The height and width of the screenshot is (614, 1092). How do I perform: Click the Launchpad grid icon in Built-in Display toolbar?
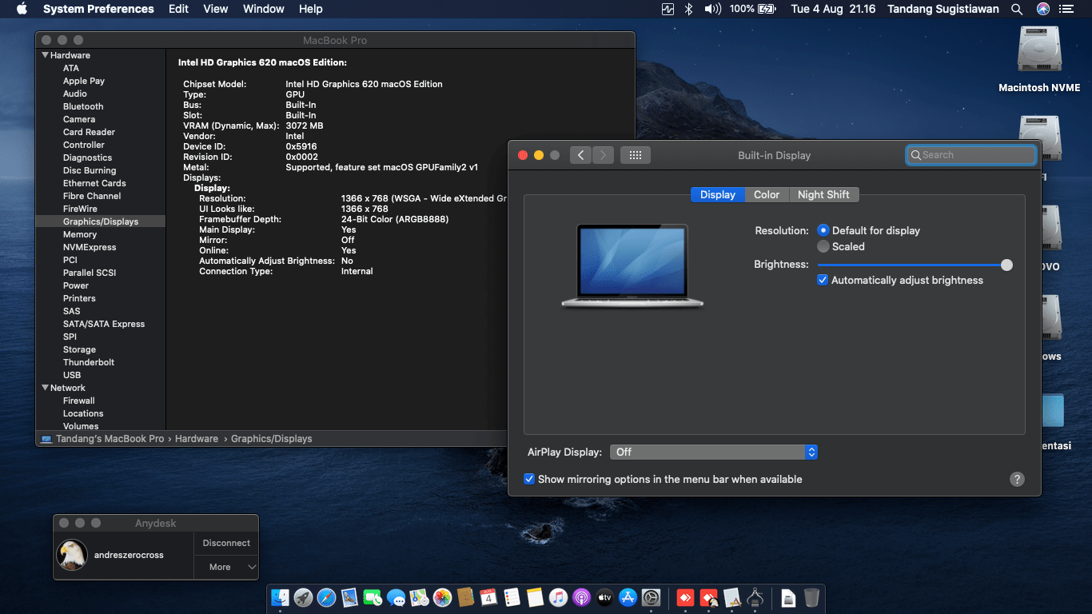click(x=636, y=154)
